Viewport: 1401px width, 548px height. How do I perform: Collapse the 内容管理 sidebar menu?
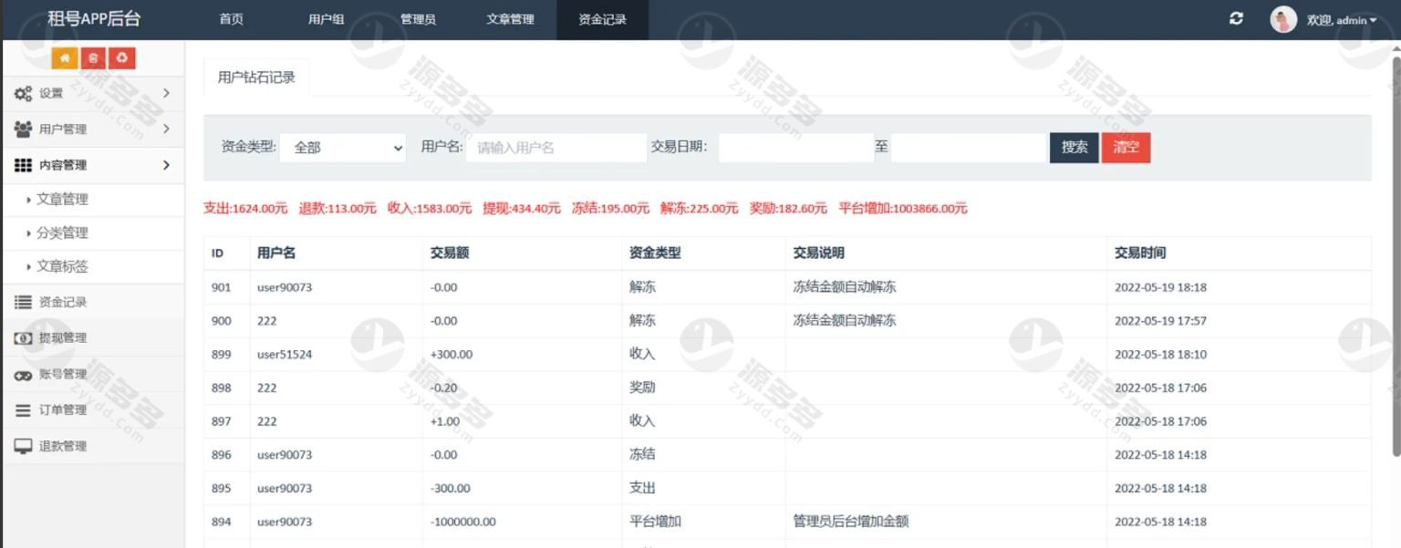[91, 165]
